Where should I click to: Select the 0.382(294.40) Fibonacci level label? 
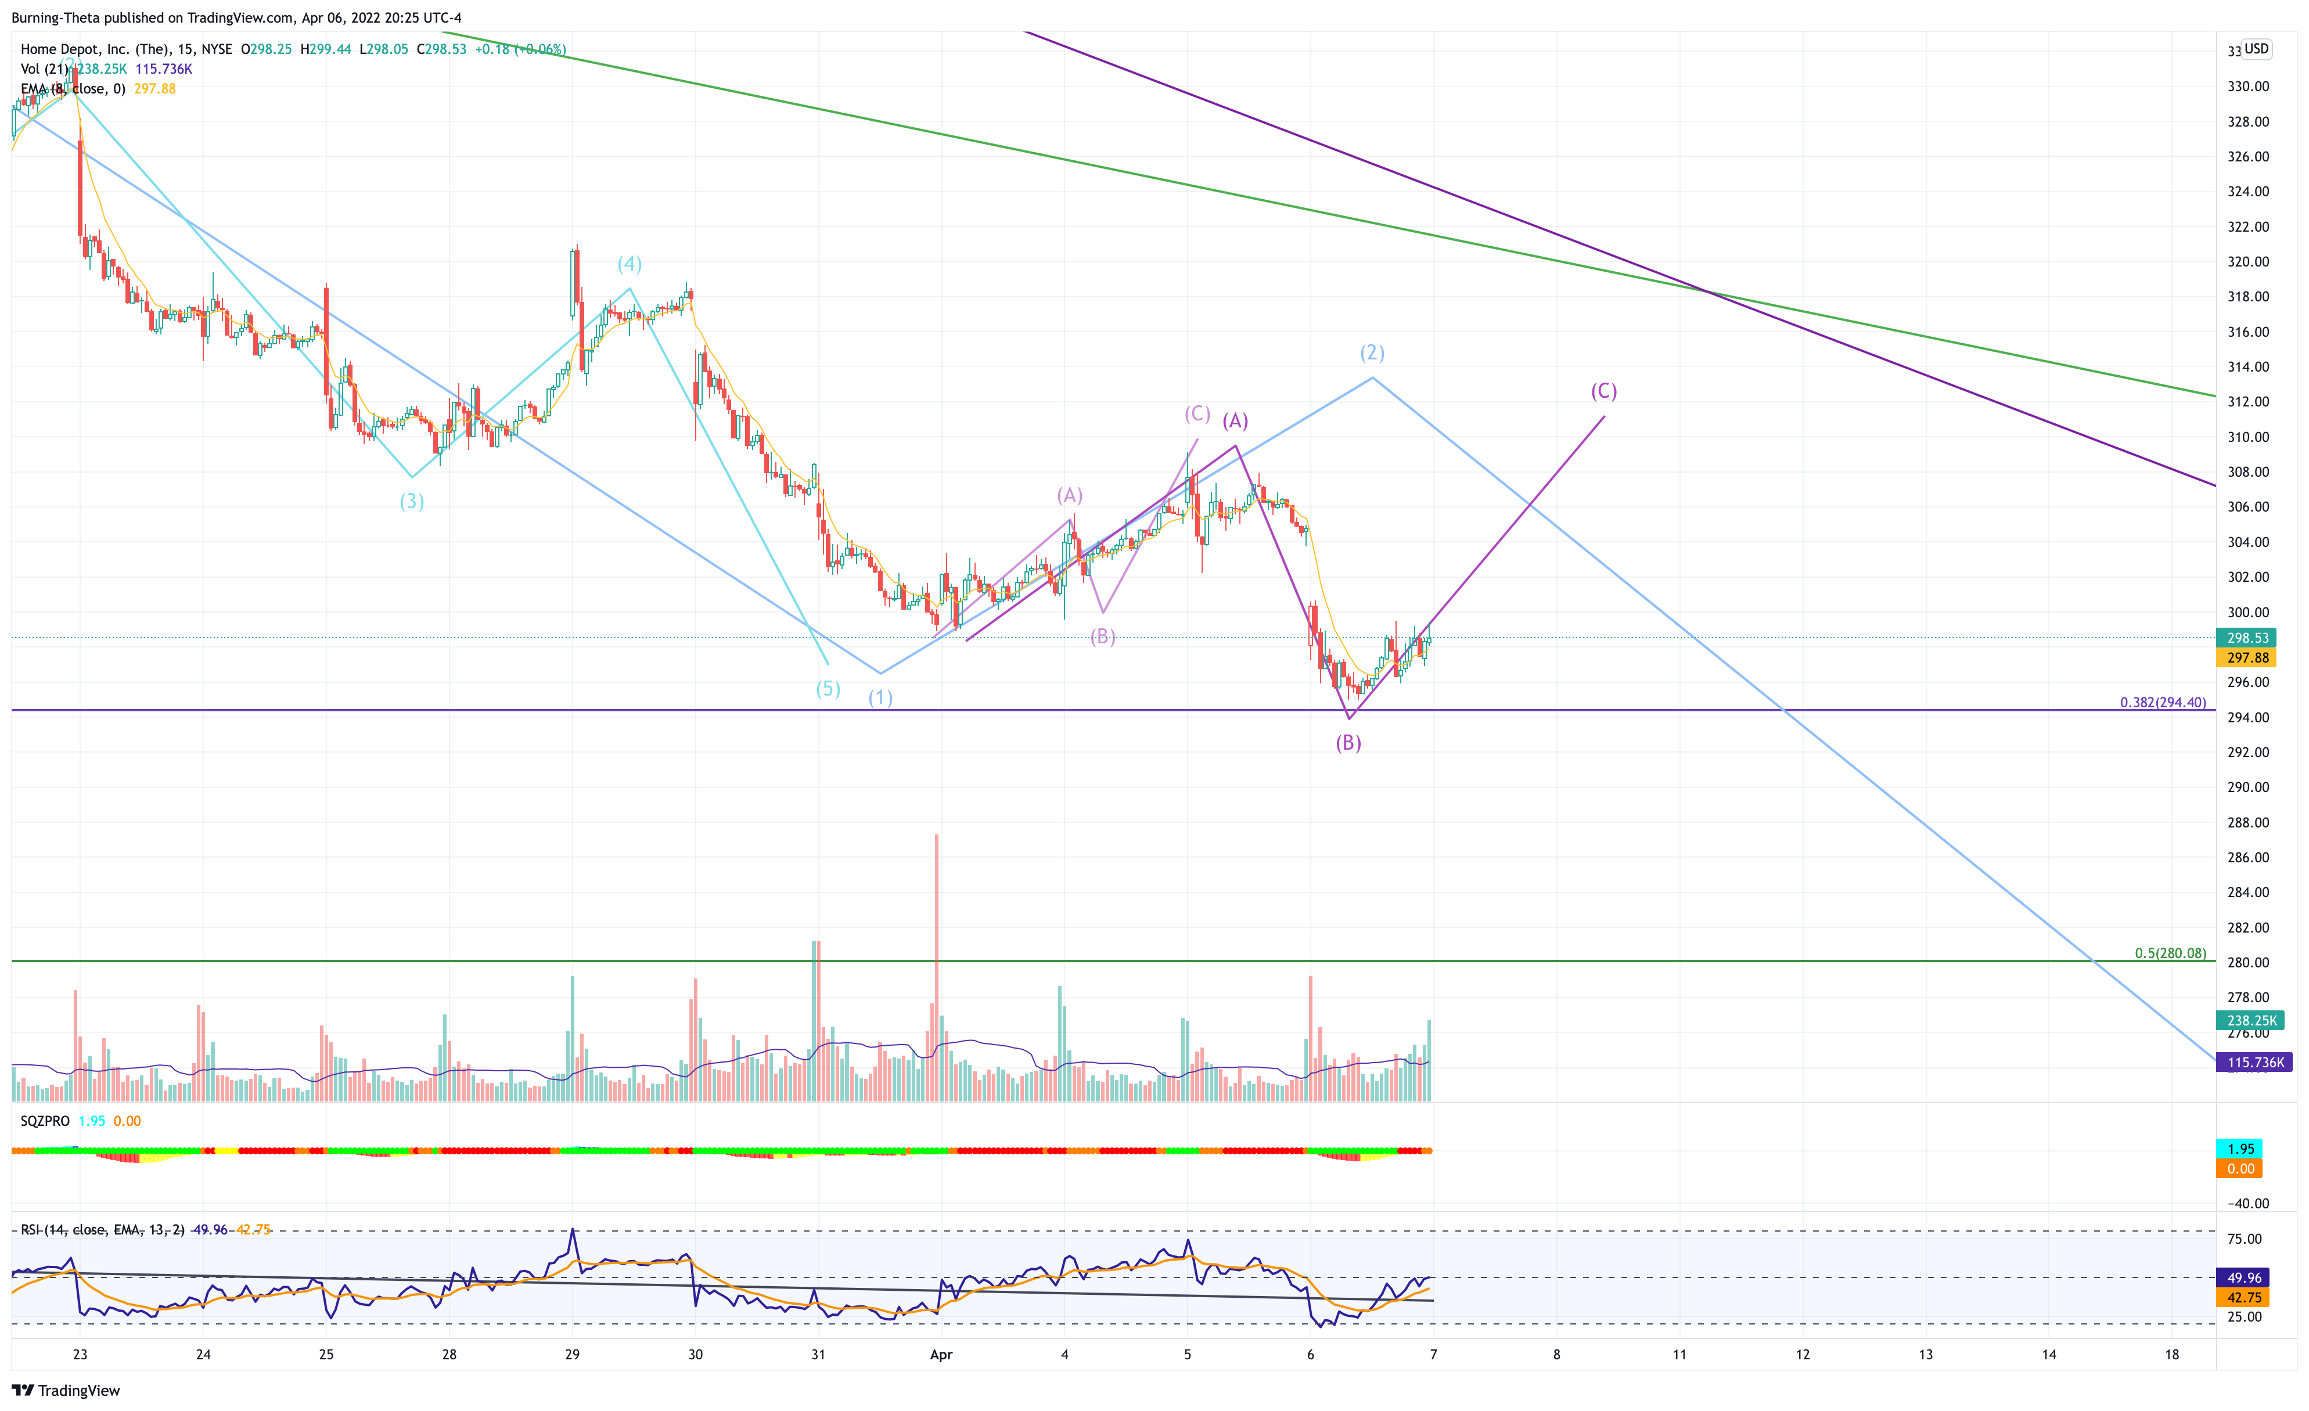pyautogui.click(x=2163, y=702)
